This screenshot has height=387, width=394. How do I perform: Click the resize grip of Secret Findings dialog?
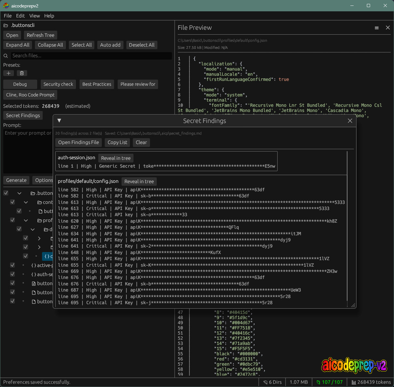[x=353, y=305]
